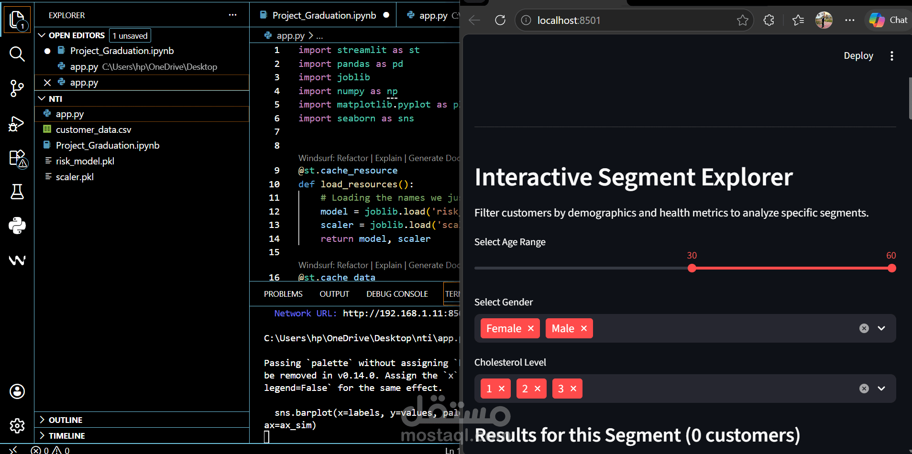912x454 pixels.
Task: Open the Python extension view
Action: point(17,226)
